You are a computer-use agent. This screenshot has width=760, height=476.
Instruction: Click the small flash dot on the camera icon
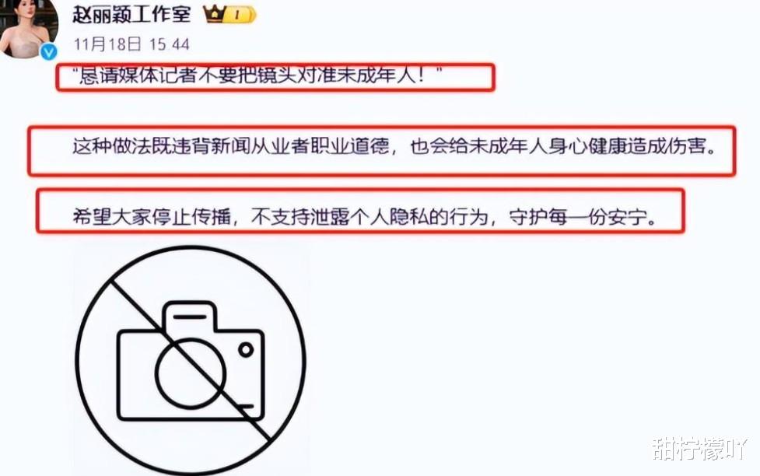click(x=246, y=349)
